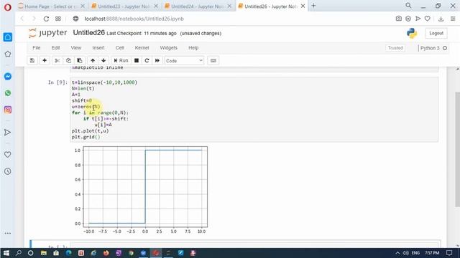Open the sidebar bookmarks heart icon

tap(8, 155)
